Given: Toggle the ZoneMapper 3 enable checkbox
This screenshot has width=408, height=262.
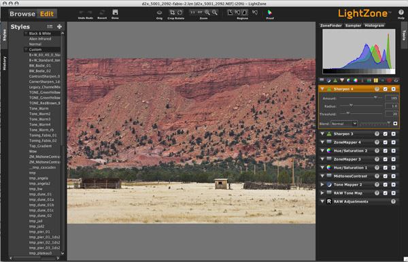Looking at the screenshot, I should tap(386, 159).
